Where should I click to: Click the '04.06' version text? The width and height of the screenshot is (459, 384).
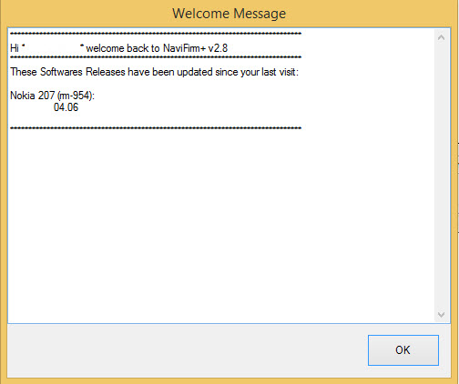coord(66,107)
